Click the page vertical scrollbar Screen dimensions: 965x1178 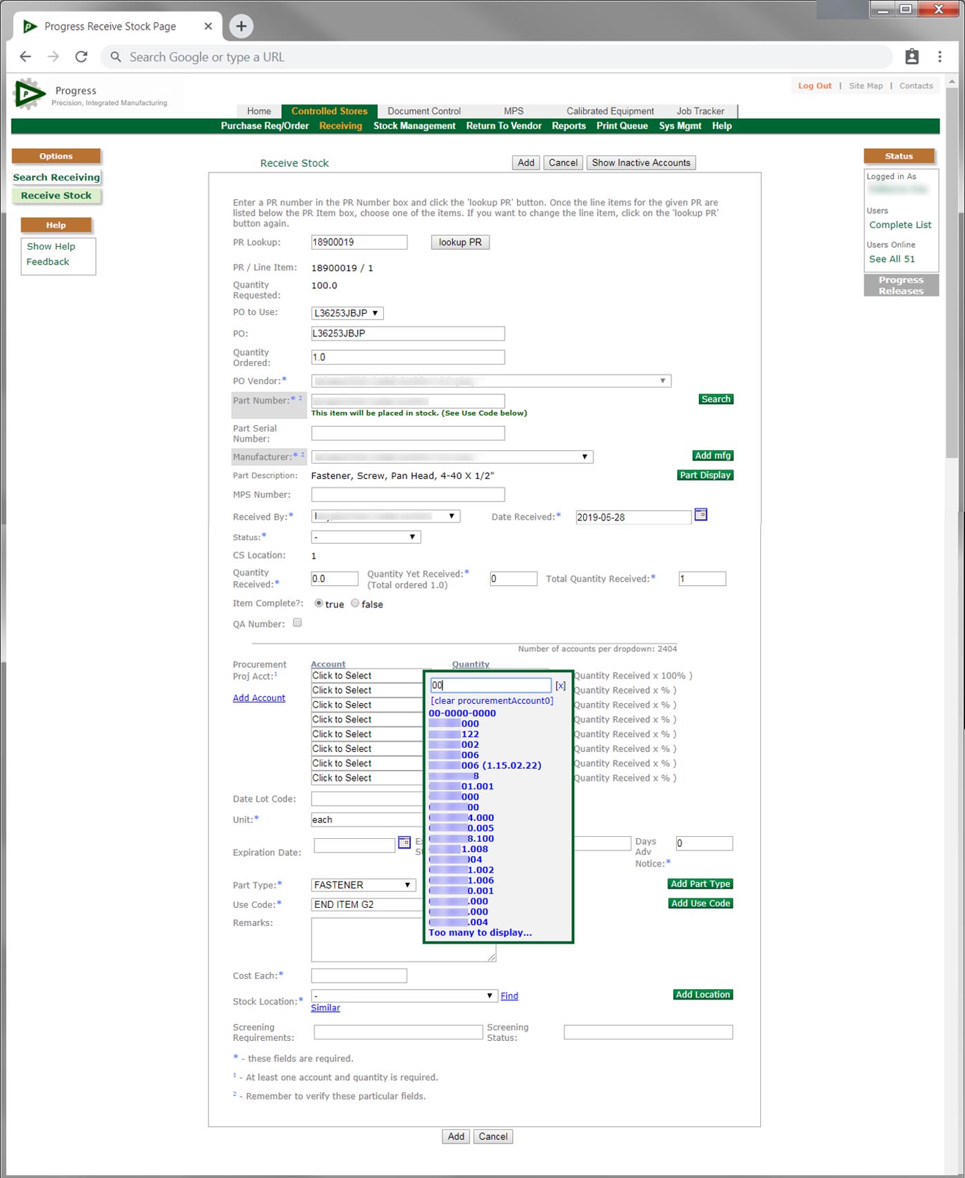[951, 276]
